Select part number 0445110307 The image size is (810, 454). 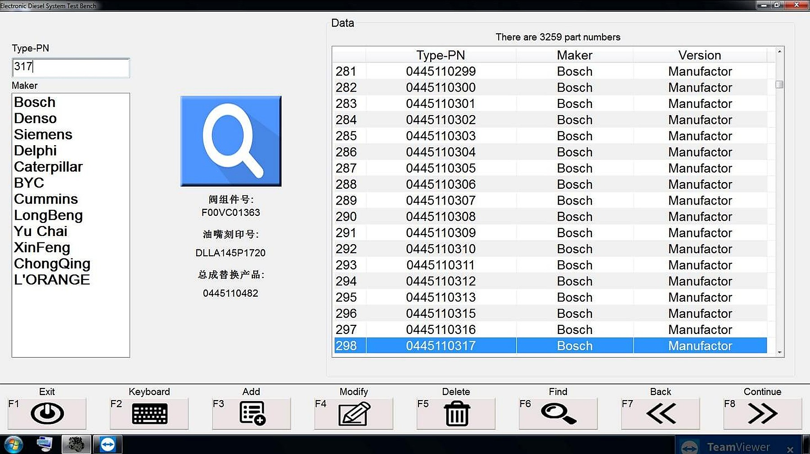pos(441,200)
